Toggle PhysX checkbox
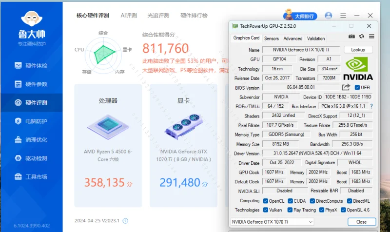Viewport: 390px width, 232px height. tap(322, 210)
